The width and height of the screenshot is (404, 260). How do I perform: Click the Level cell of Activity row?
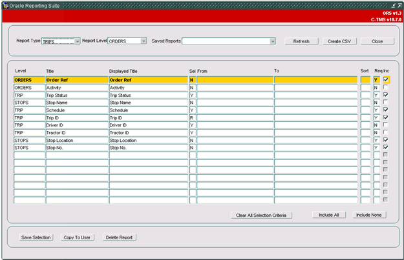(x=29, y=88)
